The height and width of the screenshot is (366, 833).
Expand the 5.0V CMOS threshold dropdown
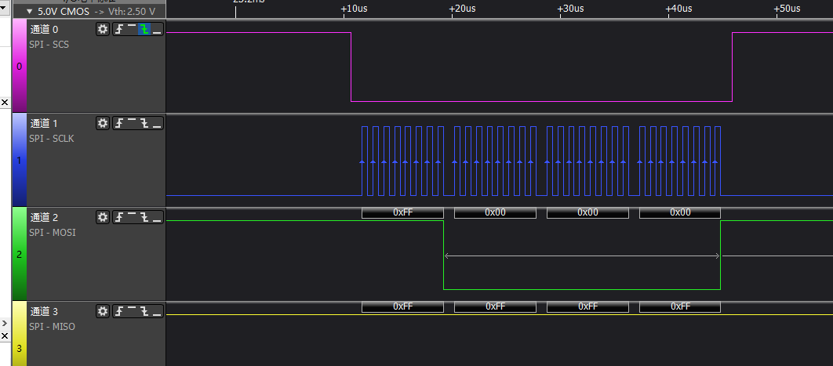click(29, 9)
